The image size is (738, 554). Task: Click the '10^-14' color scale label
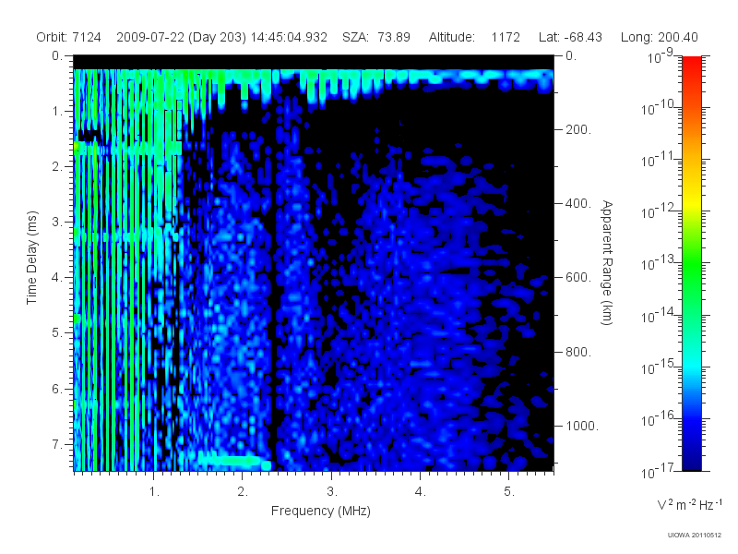[x=658, y=316]
